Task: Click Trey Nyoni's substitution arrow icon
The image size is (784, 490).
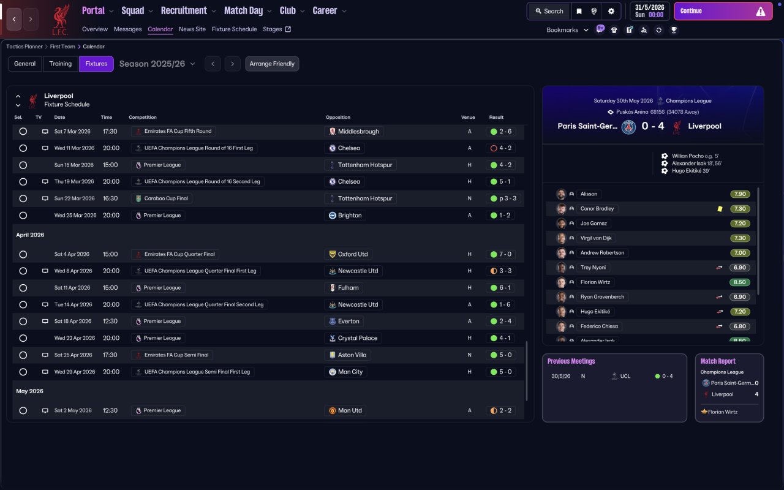Action: [720, 268]
